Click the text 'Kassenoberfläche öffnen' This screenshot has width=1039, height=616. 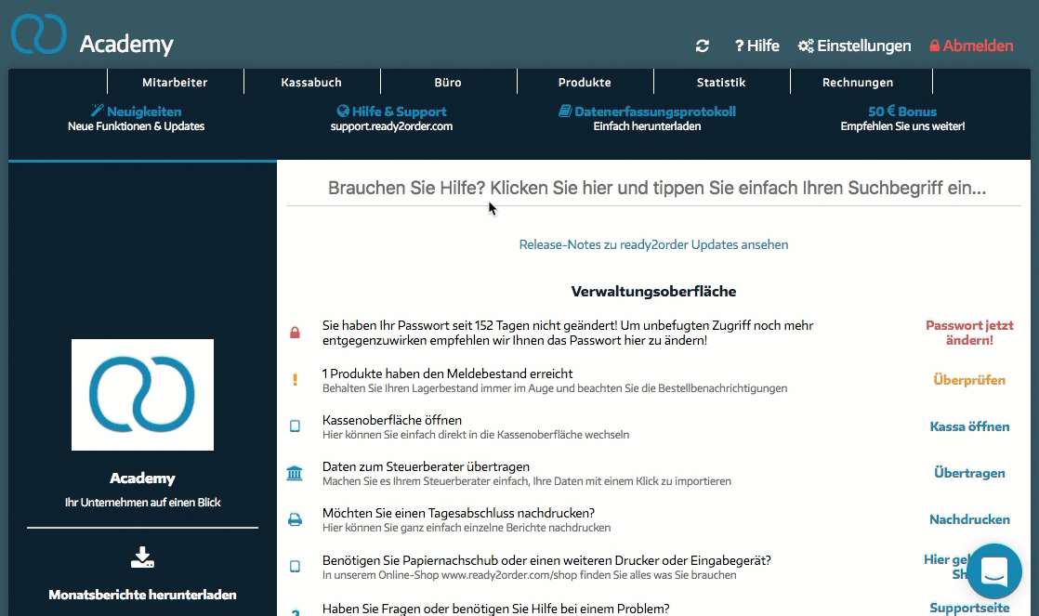tap(392, 420)
